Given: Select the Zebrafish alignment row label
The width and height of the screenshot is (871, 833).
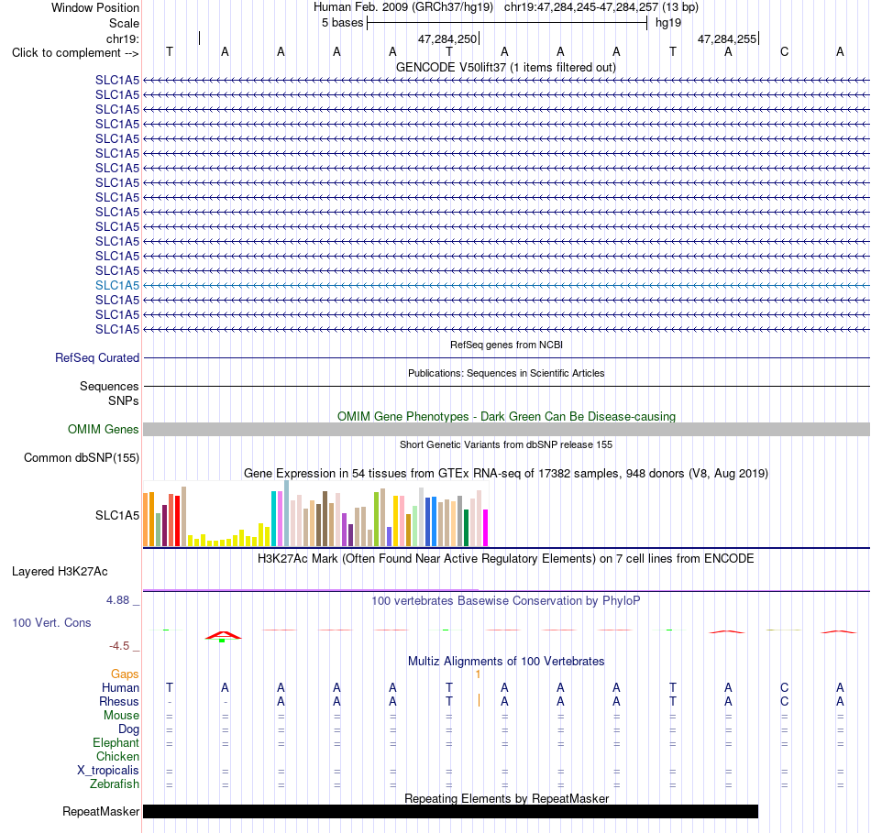Looking at the screenshot, I should click(x=115, y=784).
